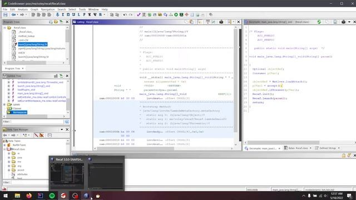Open Spotify from the taskbar
Screen dimensions: 356x200
[52, 196]
